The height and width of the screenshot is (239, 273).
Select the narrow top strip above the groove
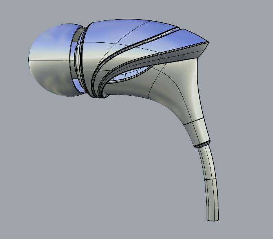point(185,37)
